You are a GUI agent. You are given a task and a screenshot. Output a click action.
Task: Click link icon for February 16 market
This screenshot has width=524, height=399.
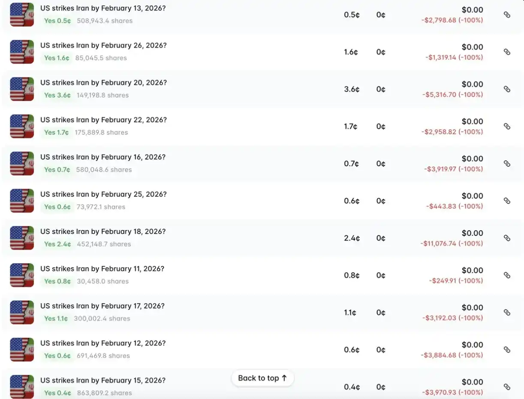click(x=507, y=164)
